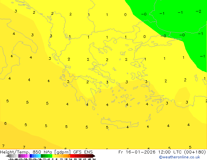Image resolution: width=207 pixels, height=160 pixels.
Task: Click the gray left arrow end of the color scale
Action: click(x=8, y=156)
